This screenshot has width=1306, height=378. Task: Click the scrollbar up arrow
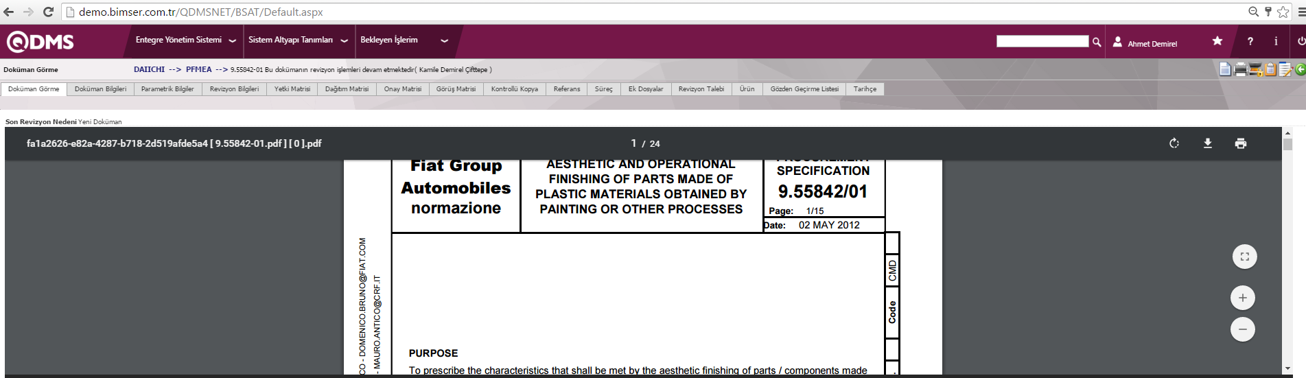[1287, 133]
